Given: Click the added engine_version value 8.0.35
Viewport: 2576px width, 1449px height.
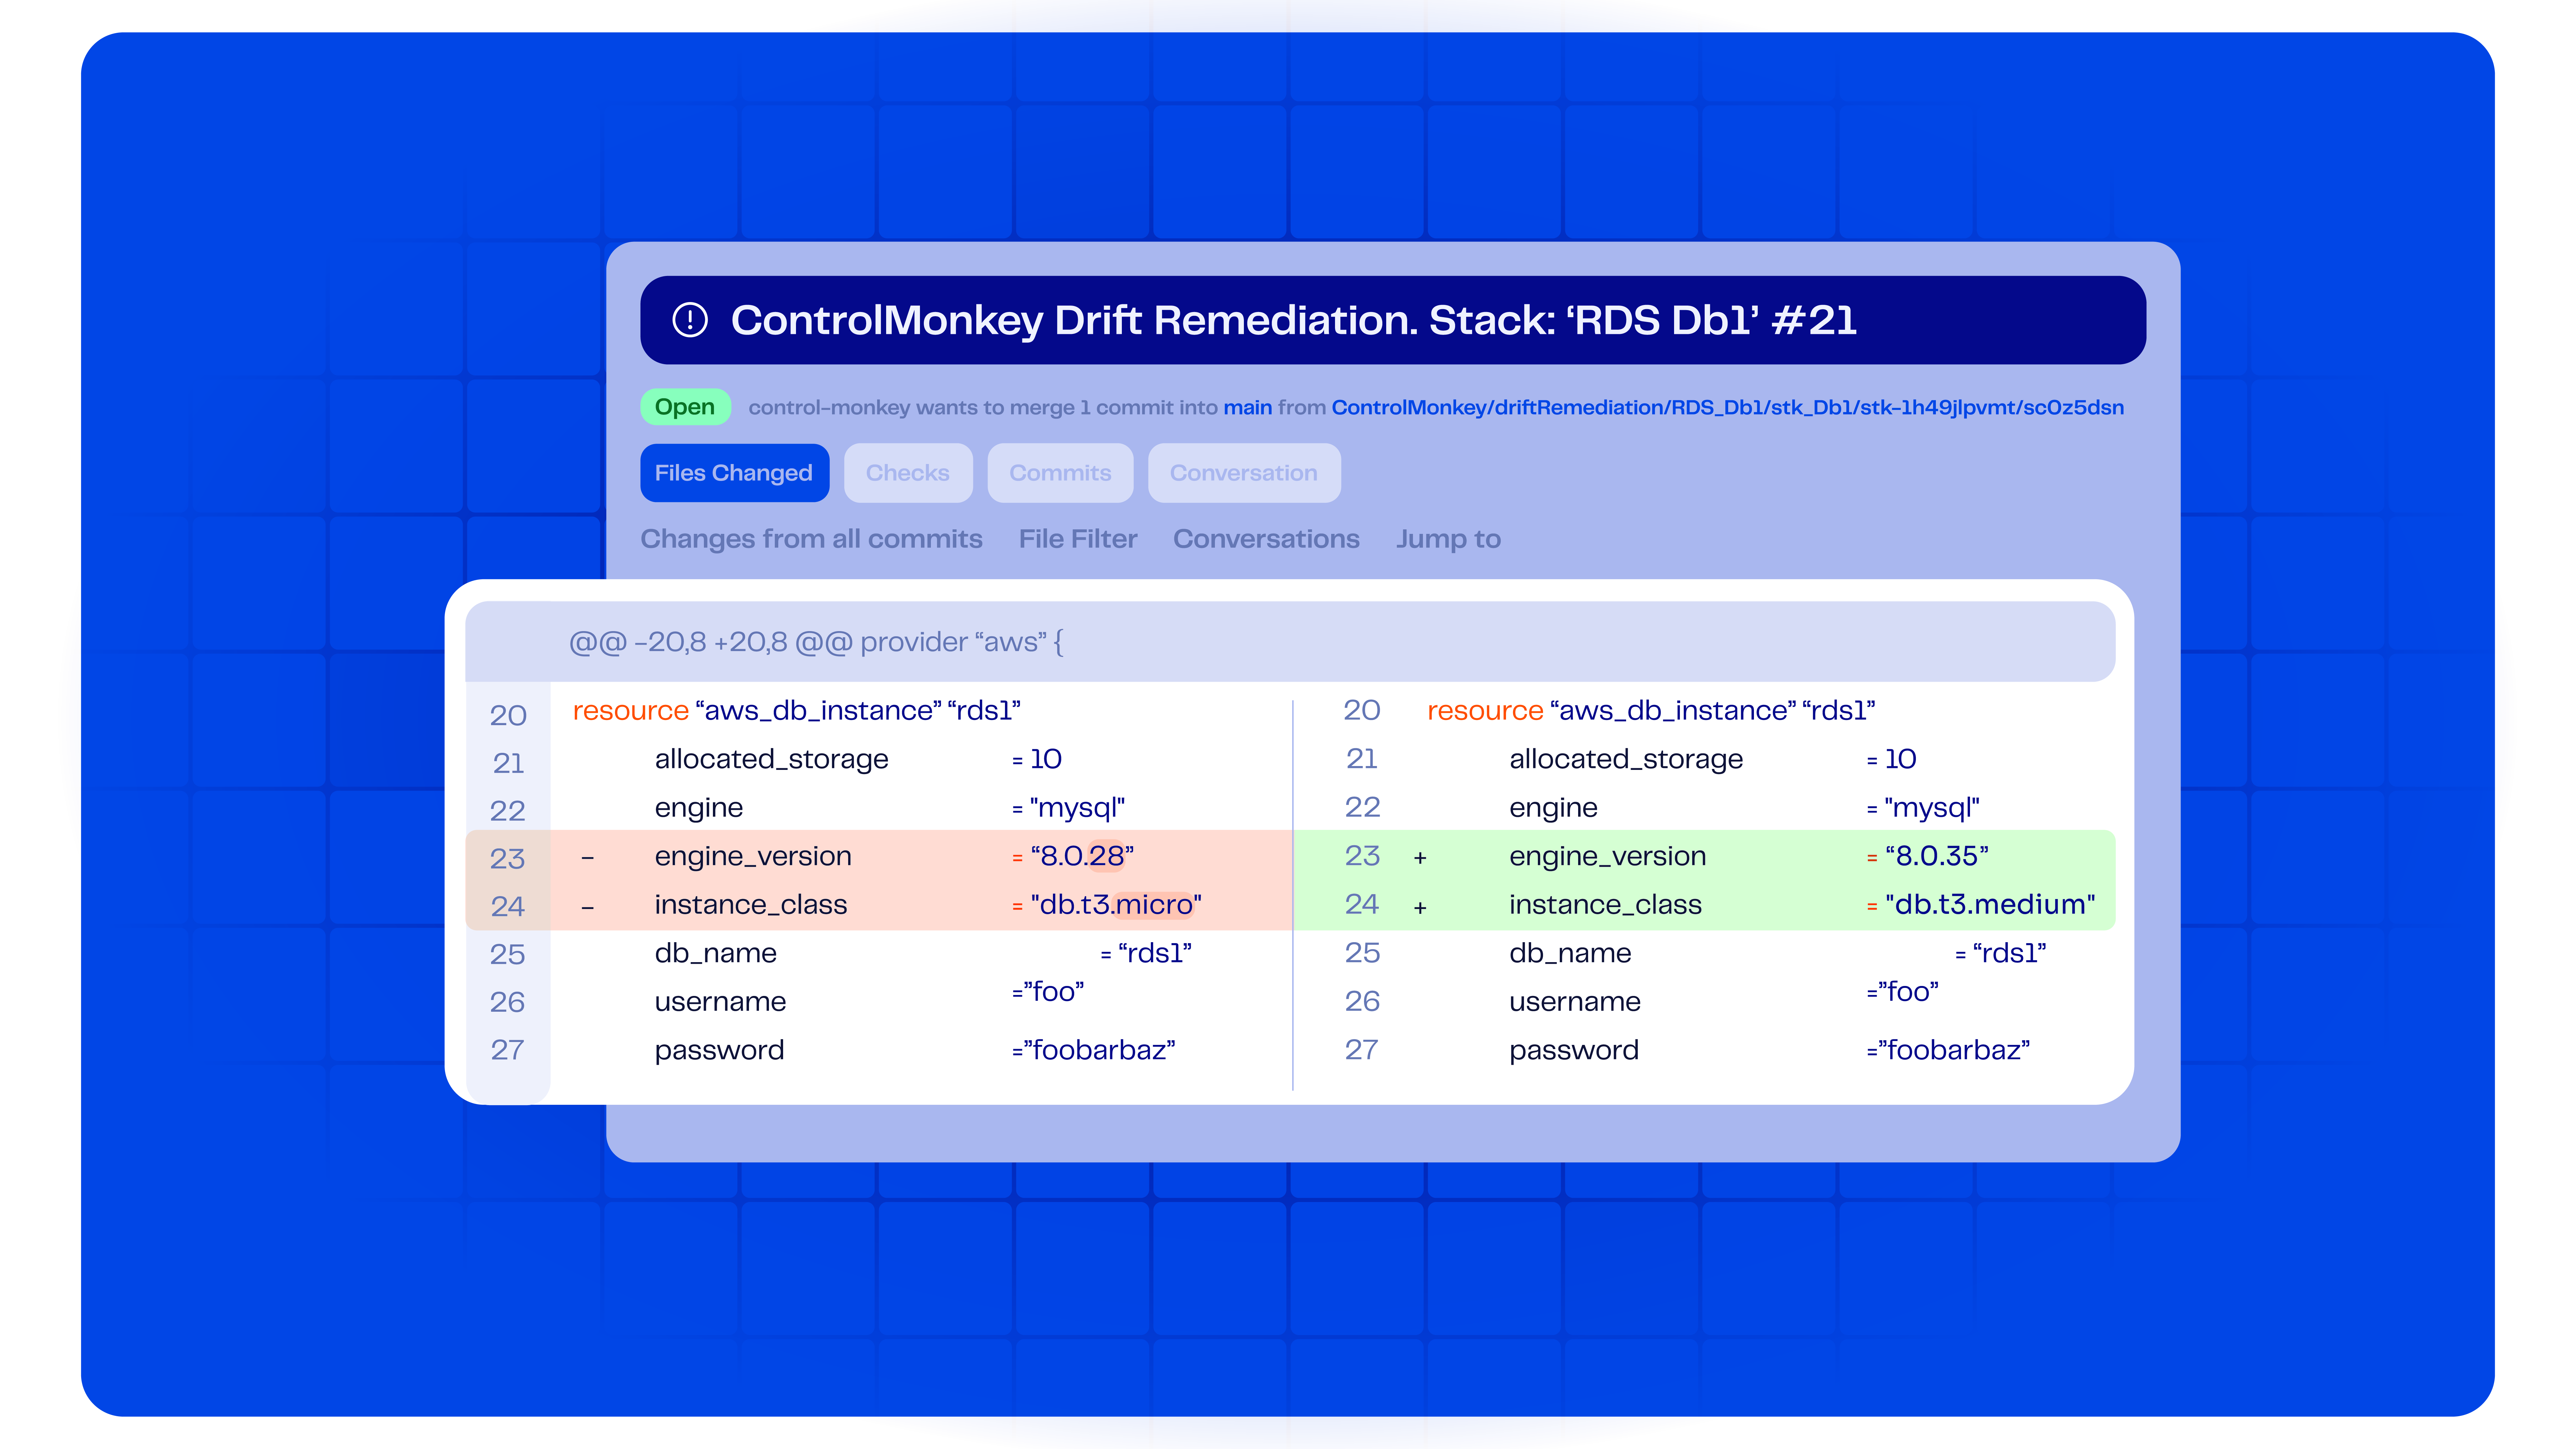Looking at the screenshot, I should (x=1937, y=856).
